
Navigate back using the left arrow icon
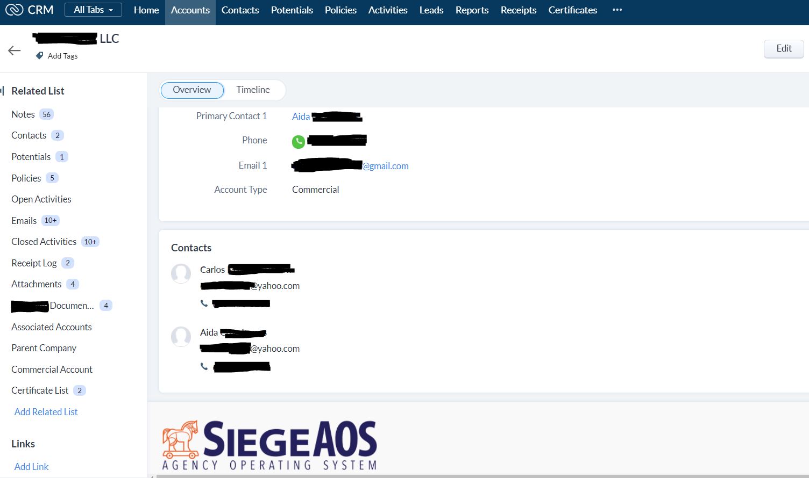pyautogui.click(x=14, y=50)
